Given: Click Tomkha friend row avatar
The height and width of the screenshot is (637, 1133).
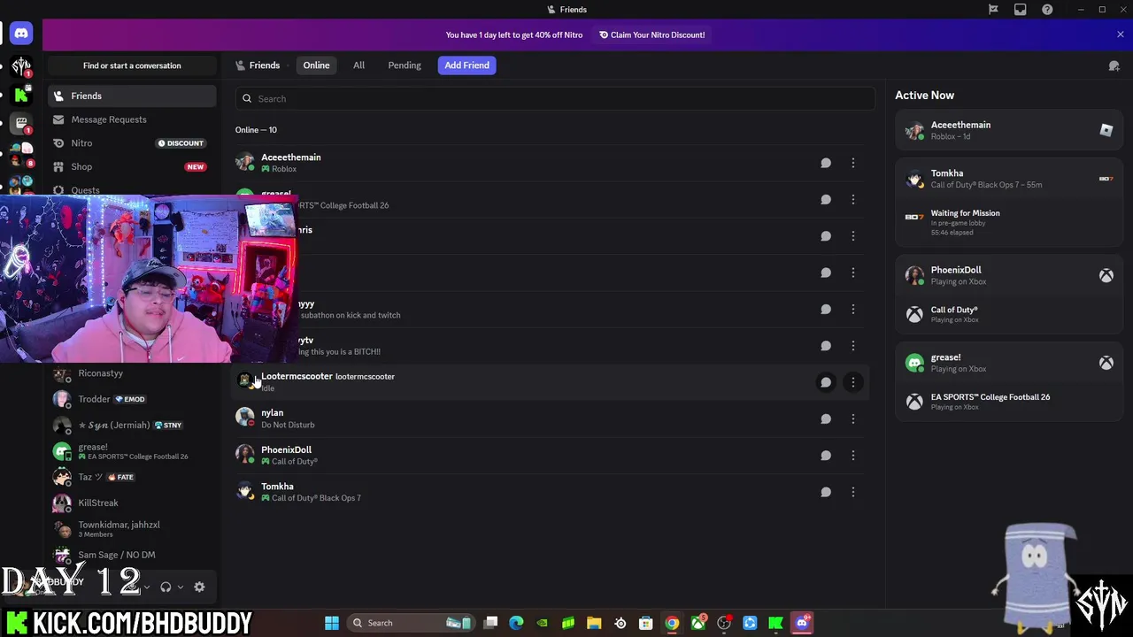Looking at the screenshot, I should pyautogui.click(x=245, y=491).
